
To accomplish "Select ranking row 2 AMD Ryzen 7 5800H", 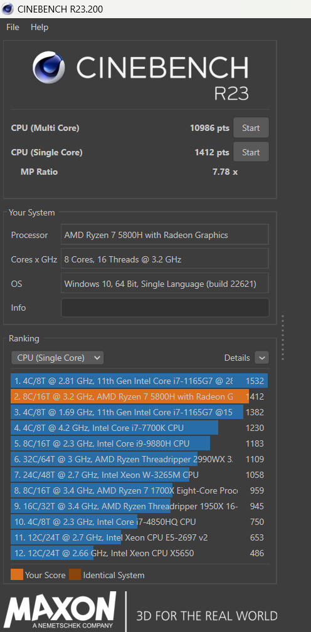I will pyautogui.click(x=139, y=396).
